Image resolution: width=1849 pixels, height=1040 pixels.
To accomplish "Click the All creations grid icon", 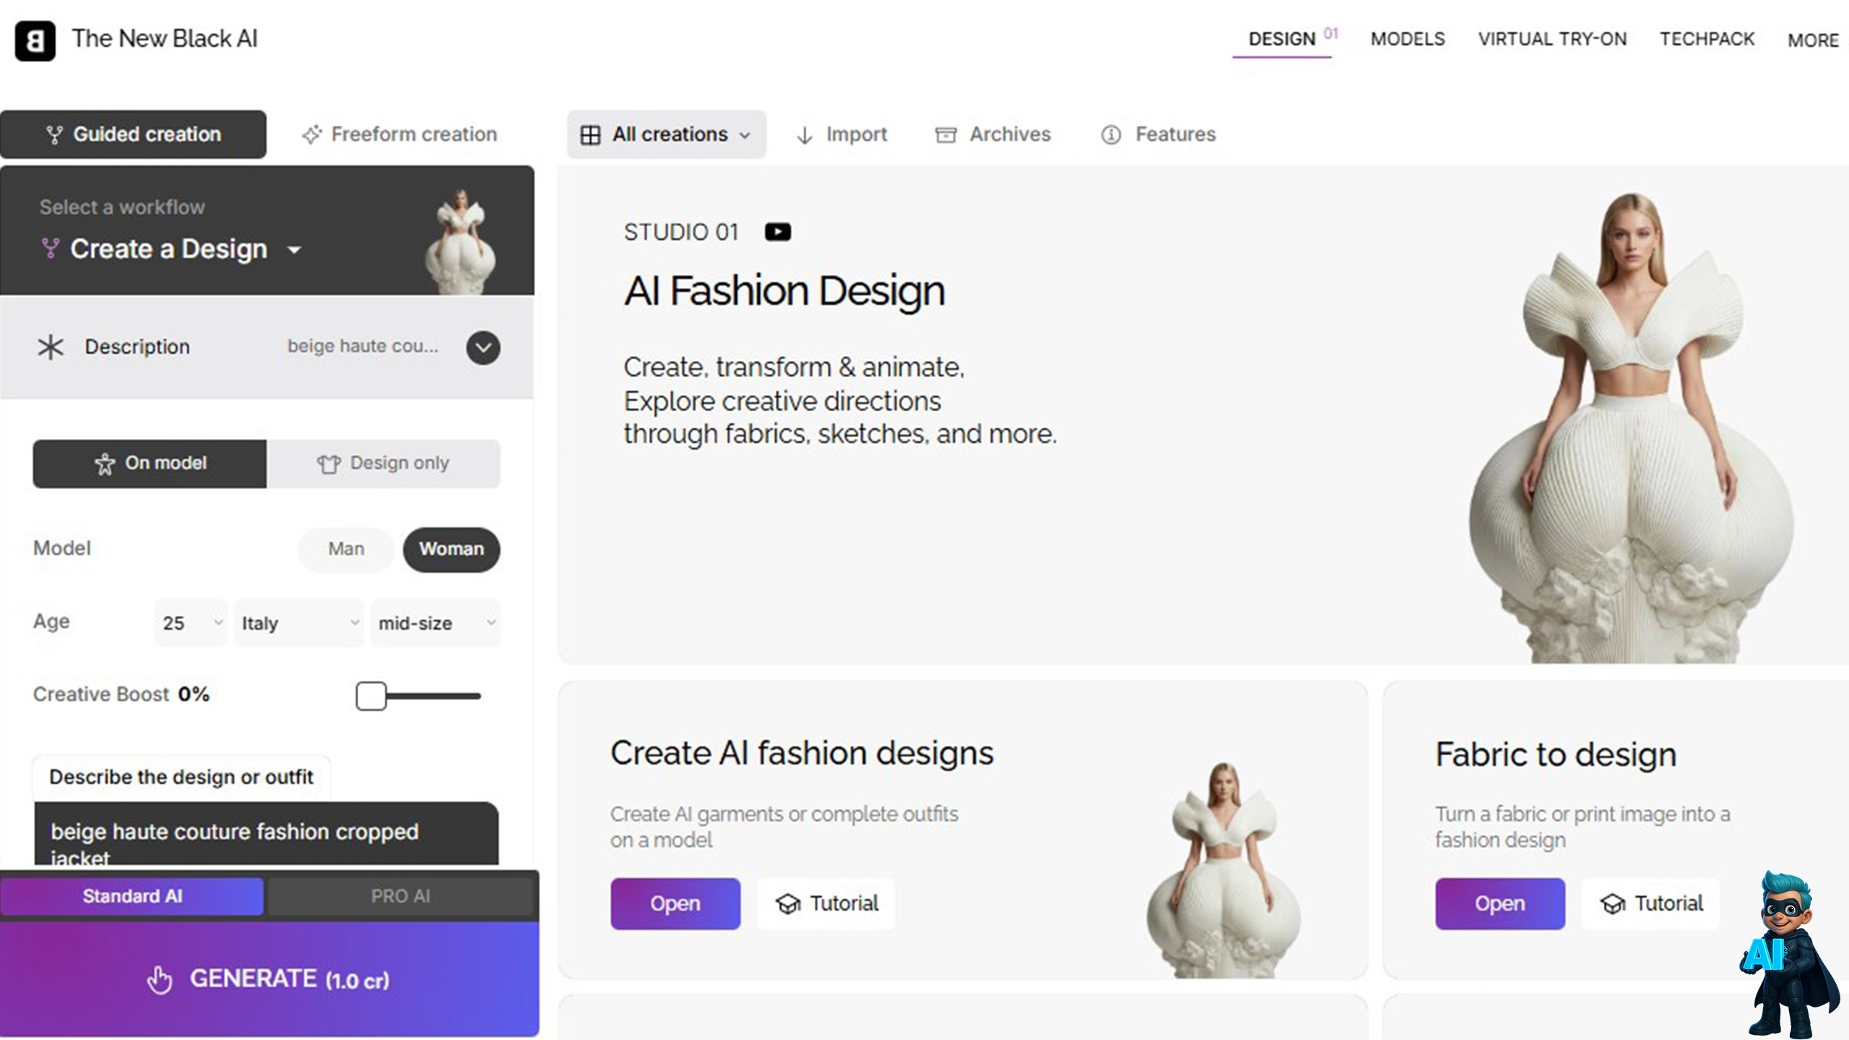I will pos(590,135).
